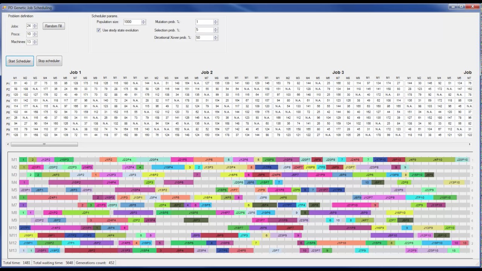Click the application icon in the title bar
The width and height of the screenshot is (482, 271).
[x=5, y=8]
